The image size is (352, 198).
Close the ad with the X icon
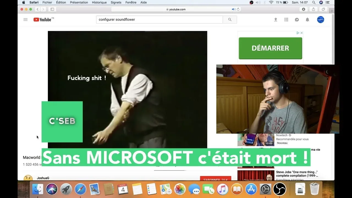pyautogui.click(x=301, y=33)
